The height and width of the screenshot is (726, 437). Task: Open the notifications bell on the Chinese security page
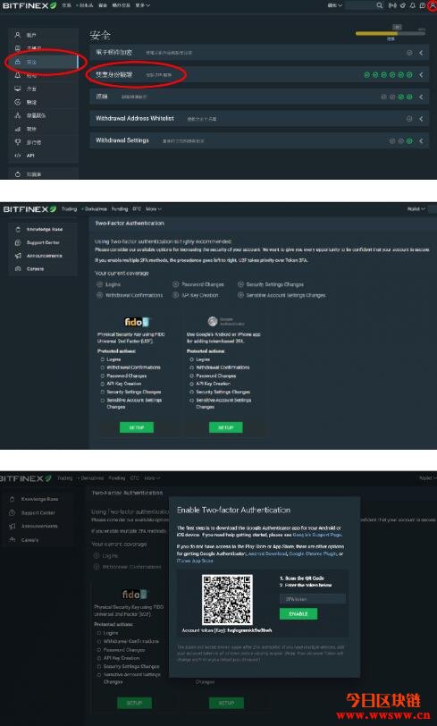click(x=413, y=5)
